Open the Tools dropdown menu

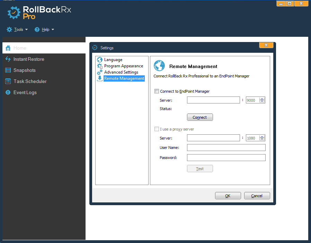[x=17, y=30]
